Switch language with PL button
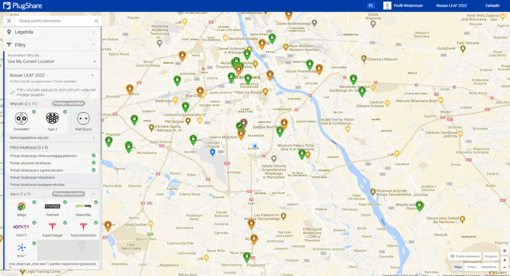 (x=371, y=6)
